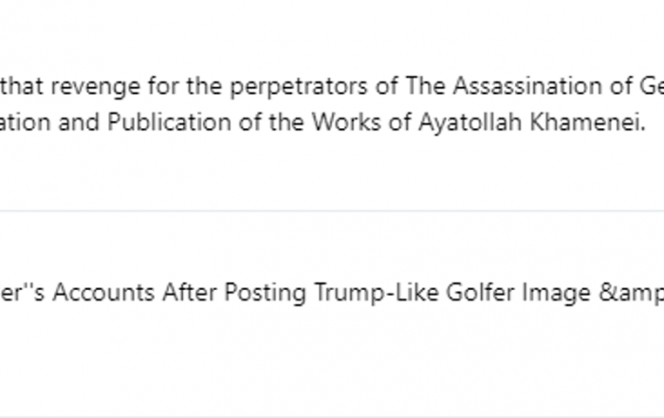This screenshot has width=664, height=418.
Task: Click the "&amp" text in the headline
Action: click(x=631, y=294)
